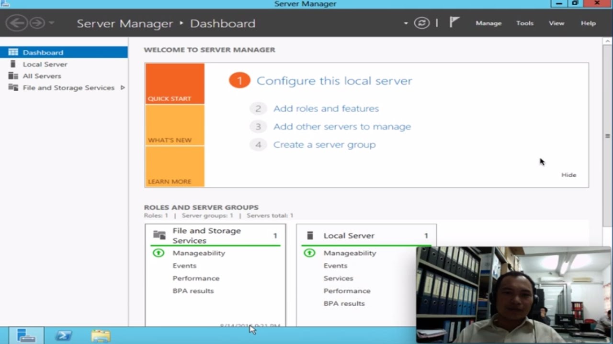Click the Local Server sidebar icon

(13, 64)
